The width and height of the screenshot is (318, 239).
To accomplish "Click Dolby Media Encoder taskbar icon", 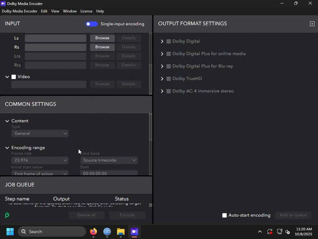I will pos(134,232).
